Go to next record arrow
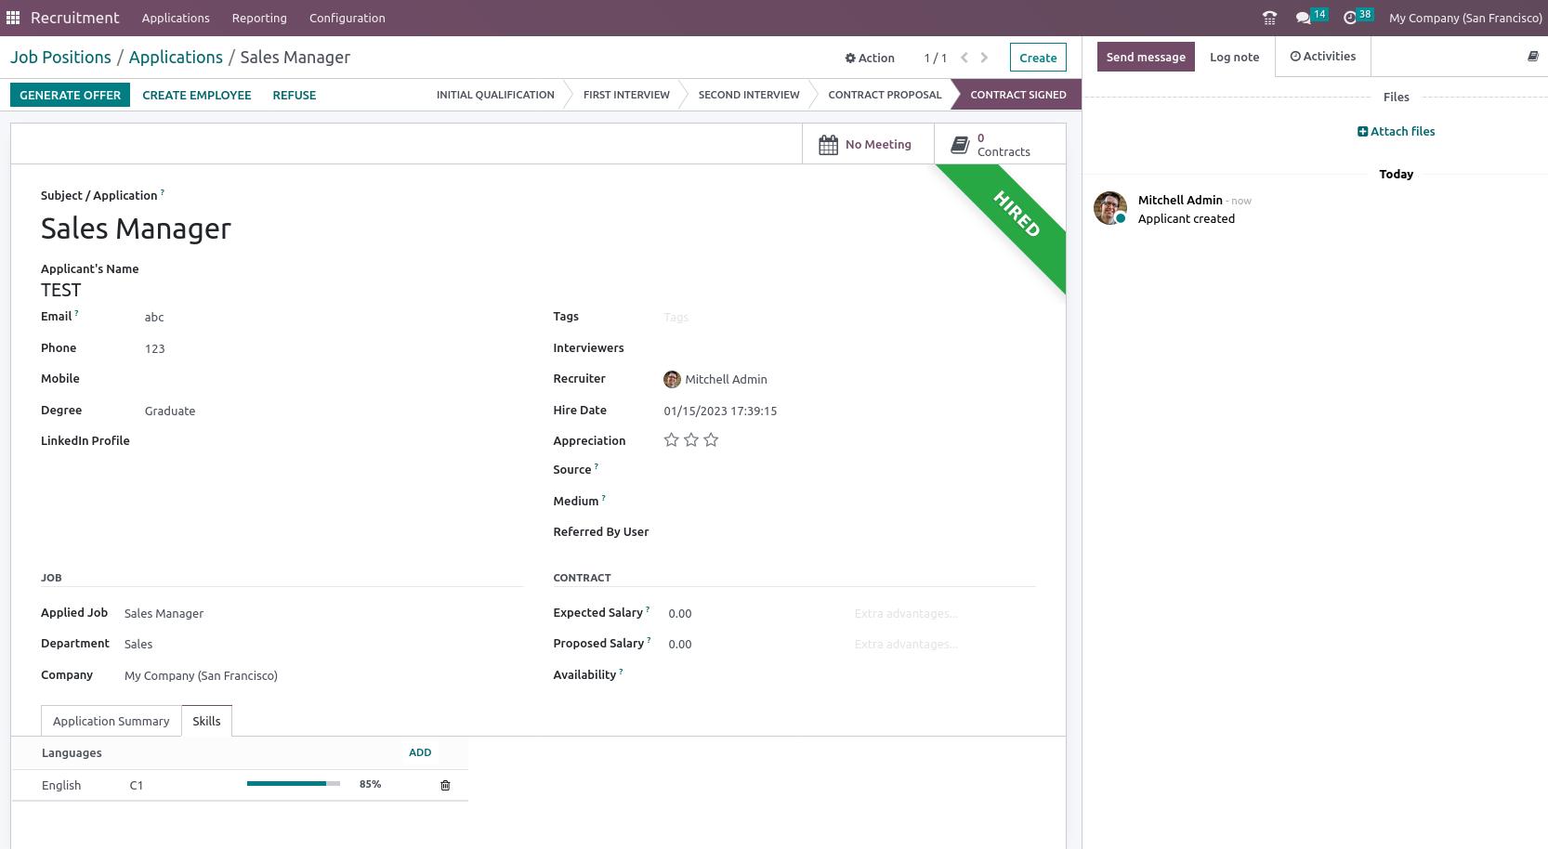The image size is (1548, 849). (984, 58)
